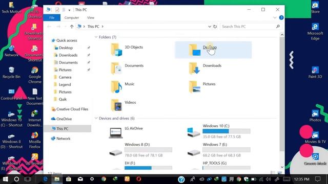Select the Windows 10 (C:) drive

(219, 131)
